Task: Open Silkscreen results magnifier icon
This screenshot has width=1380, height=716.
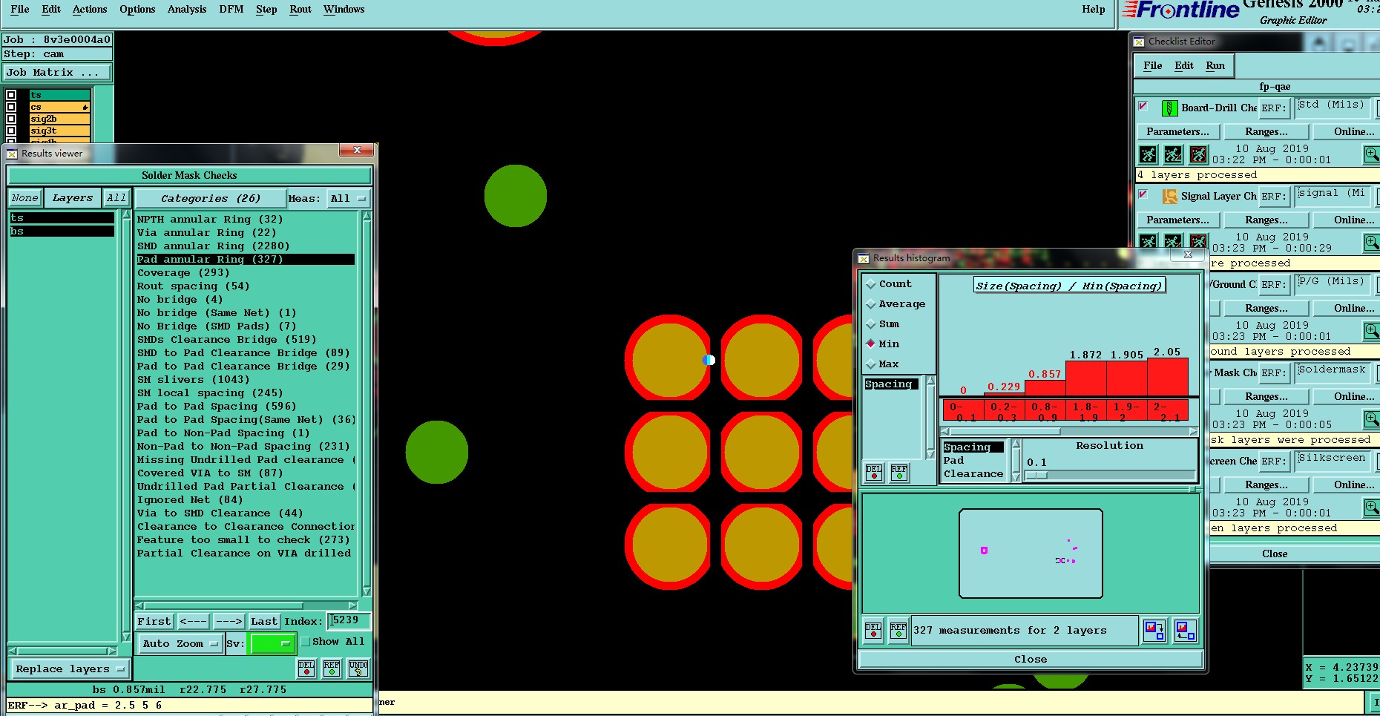Action: pyautogui.click(x=1372, y=508)
